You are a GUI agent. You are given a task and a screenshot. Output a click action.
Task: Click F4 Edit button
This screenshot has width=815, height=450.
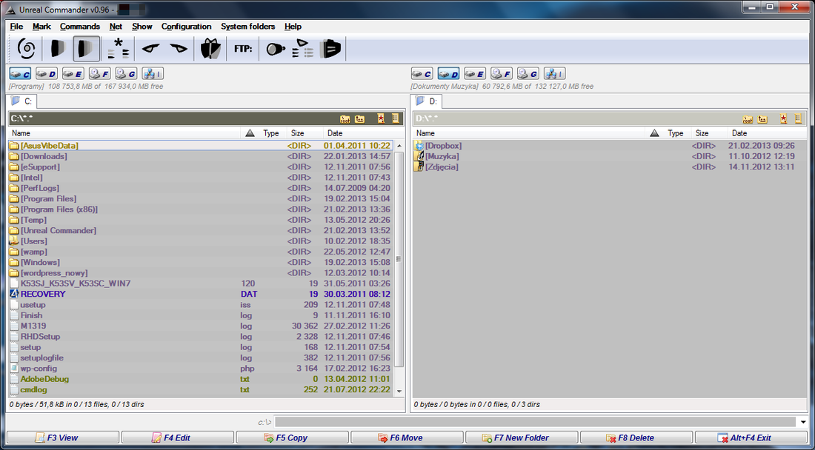pyautogui.click(x=178, y=437)
